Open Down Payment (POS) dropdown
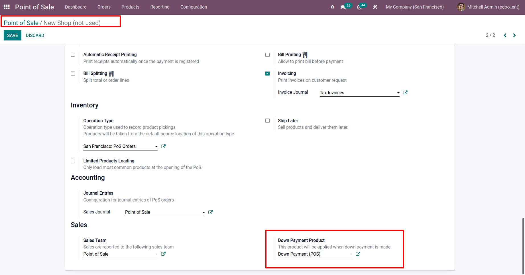The height and width of the screenshot is (275, 525). point(315,254)
